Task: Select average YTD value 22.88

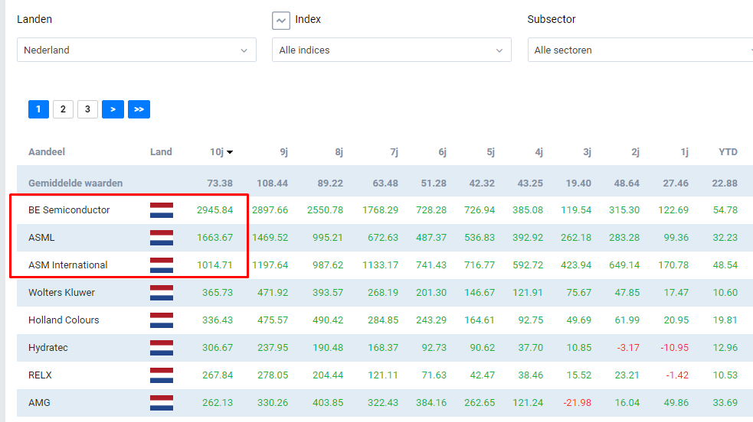Action: pyautogui.click(x=725, y=183)
